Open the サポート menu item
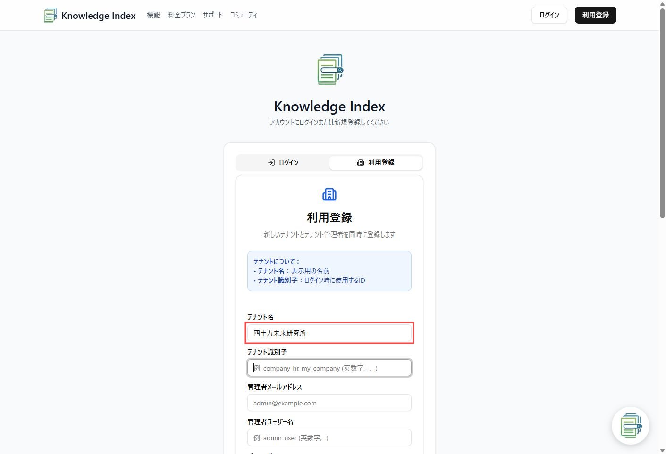Viewport: 666px width, 454px height. [x=213, y=15]
